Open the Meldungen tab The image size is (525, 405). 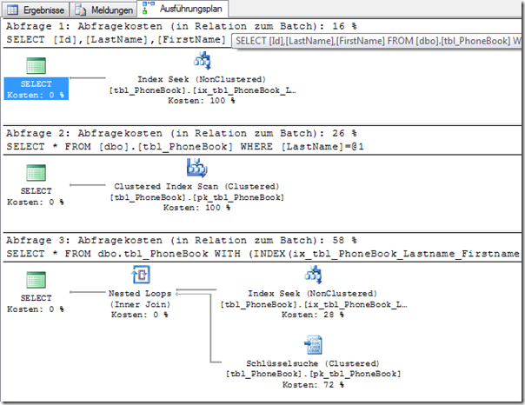coord(103,10)
